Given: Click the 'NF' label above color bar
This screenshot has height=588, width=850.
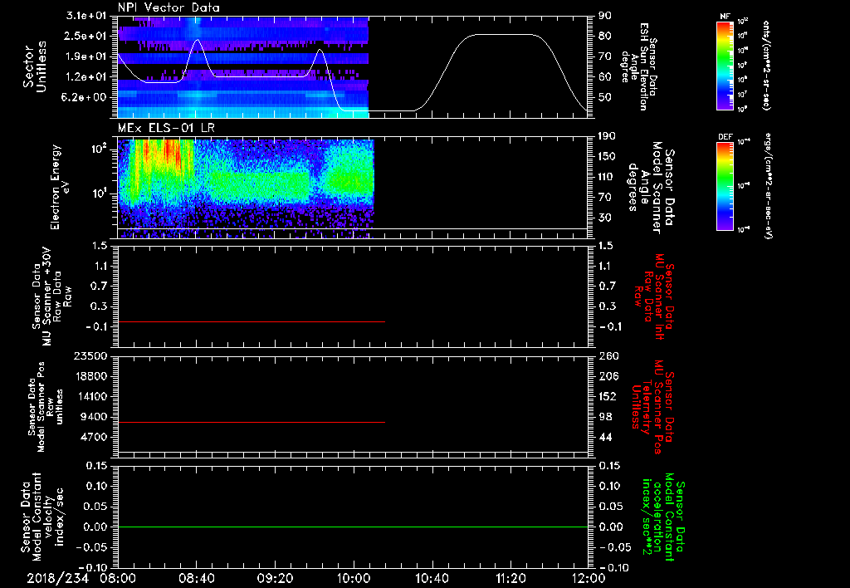Looking at the screenshot, I should [725, 17].
